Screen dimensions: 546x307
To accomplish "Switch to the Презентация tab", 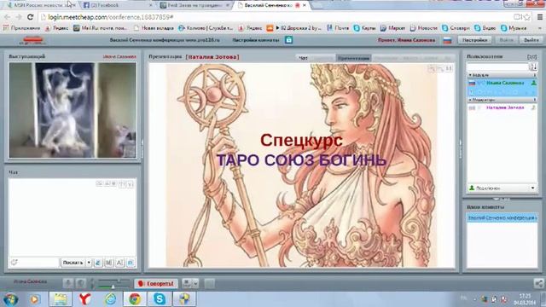I will click(x=353, y=58).
